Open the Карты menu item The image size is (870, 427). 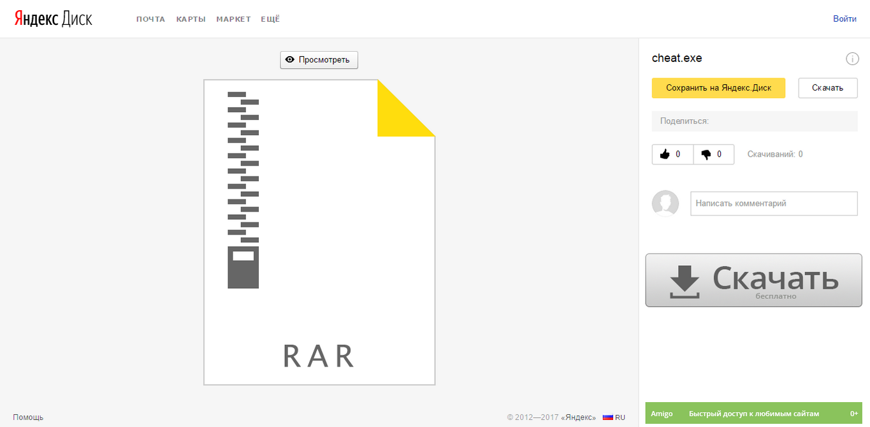coord(191,19)
